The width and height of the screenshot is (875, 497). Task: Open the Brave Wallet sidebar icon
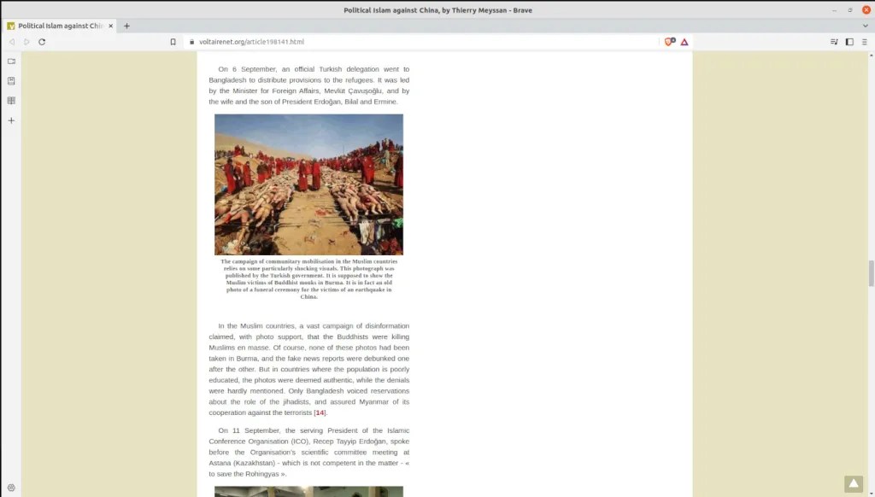(11, 61)
